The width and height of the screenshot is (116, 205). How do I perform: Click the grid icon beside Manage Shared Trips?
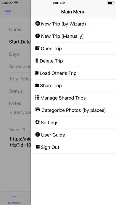(37, 97)
